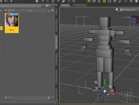Open the pane options menu icon

[x=56, y=5]
